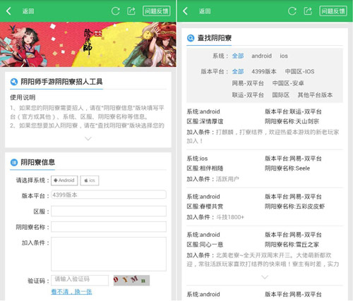
Task: Filter by 网易-双平台 platform
Action: tap(248, 83)
